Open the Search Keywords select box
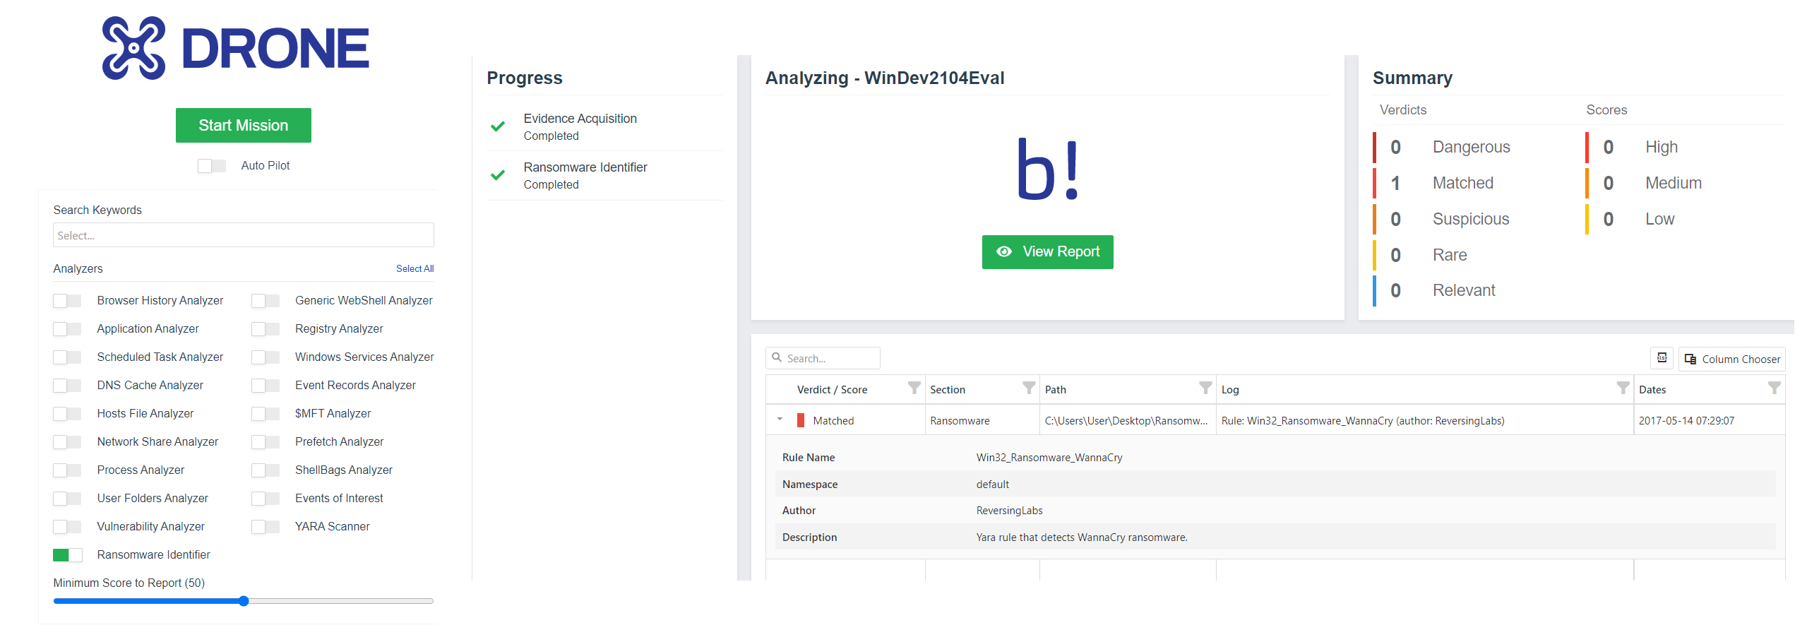 [x=243, y=235]
